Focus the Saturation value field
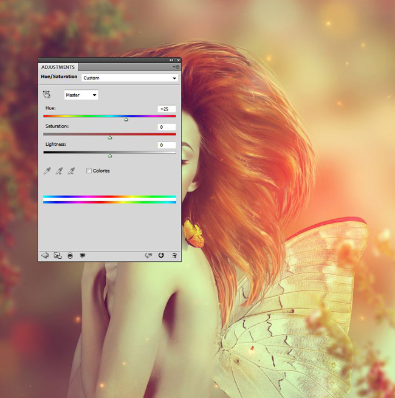The height and width of the screenshot is (398, 395). 167,127
